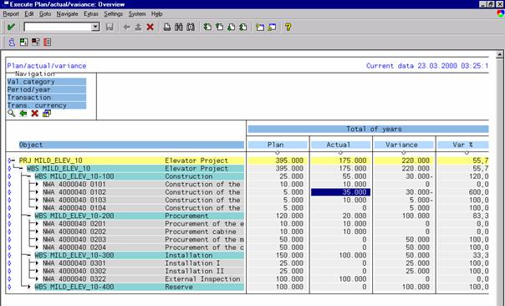Click the SAP logo icon in menu bar corner
The image size is (505, 306).
point(501,14)
